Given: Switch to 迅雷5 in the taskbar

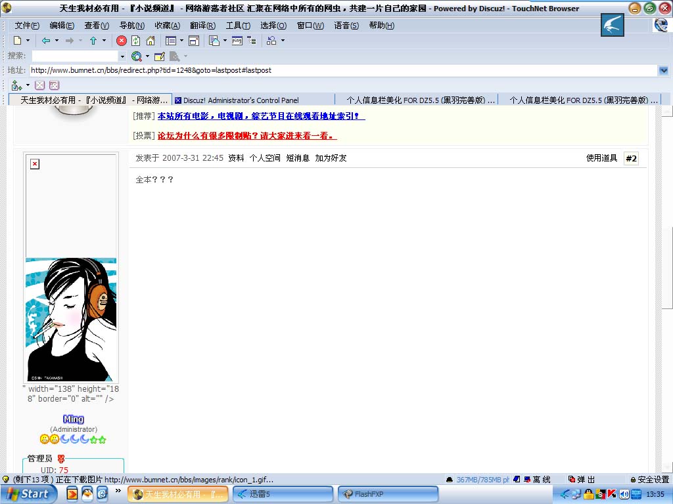Looking at the screenshot, I should point(283,494).
